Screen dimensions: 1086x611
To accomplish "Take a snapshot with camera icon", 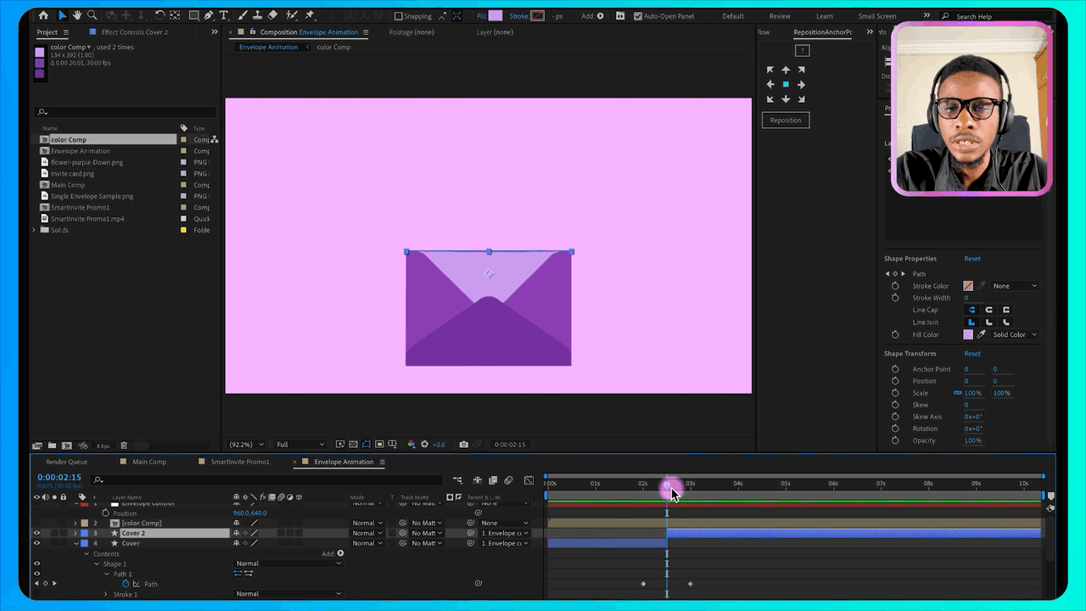I will click(x=463, y=444).
